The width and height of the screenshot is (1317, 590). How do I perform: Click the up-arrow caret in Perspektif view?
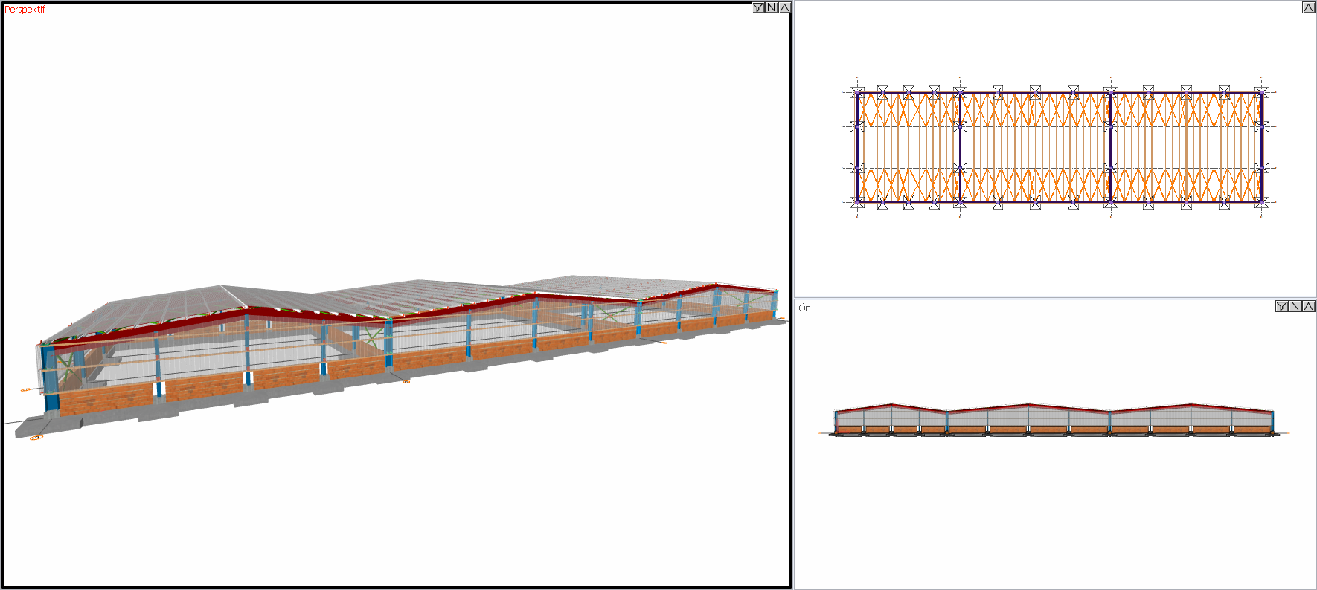(784, 8)
